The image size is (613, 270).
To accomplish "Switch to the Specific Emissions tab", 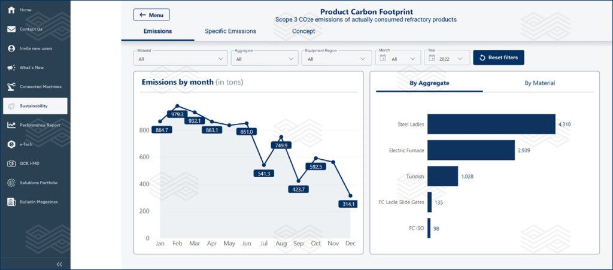I will coord(230,31).
